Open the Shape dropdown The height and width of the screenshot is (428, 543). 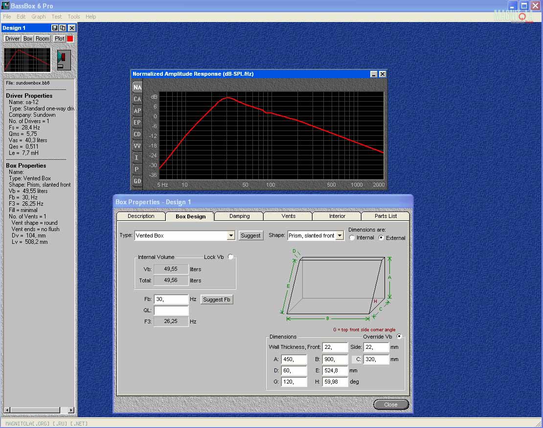[339, 235]
